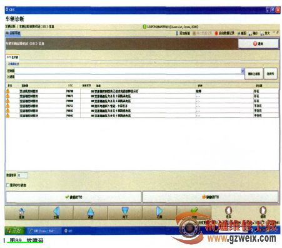Select the DTC display tab
Image resolution: width=282 pixels, height=248 pixels.
[x=13, y=57]
